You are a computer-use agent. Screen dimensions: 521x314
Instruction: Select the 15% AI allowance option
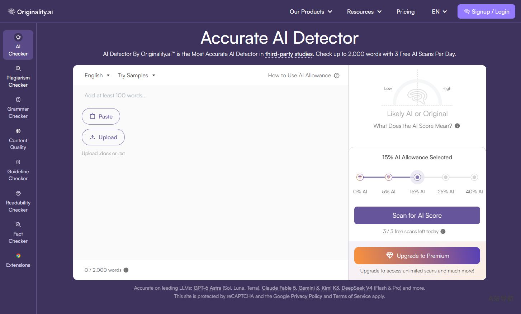[x=417, y=177]
